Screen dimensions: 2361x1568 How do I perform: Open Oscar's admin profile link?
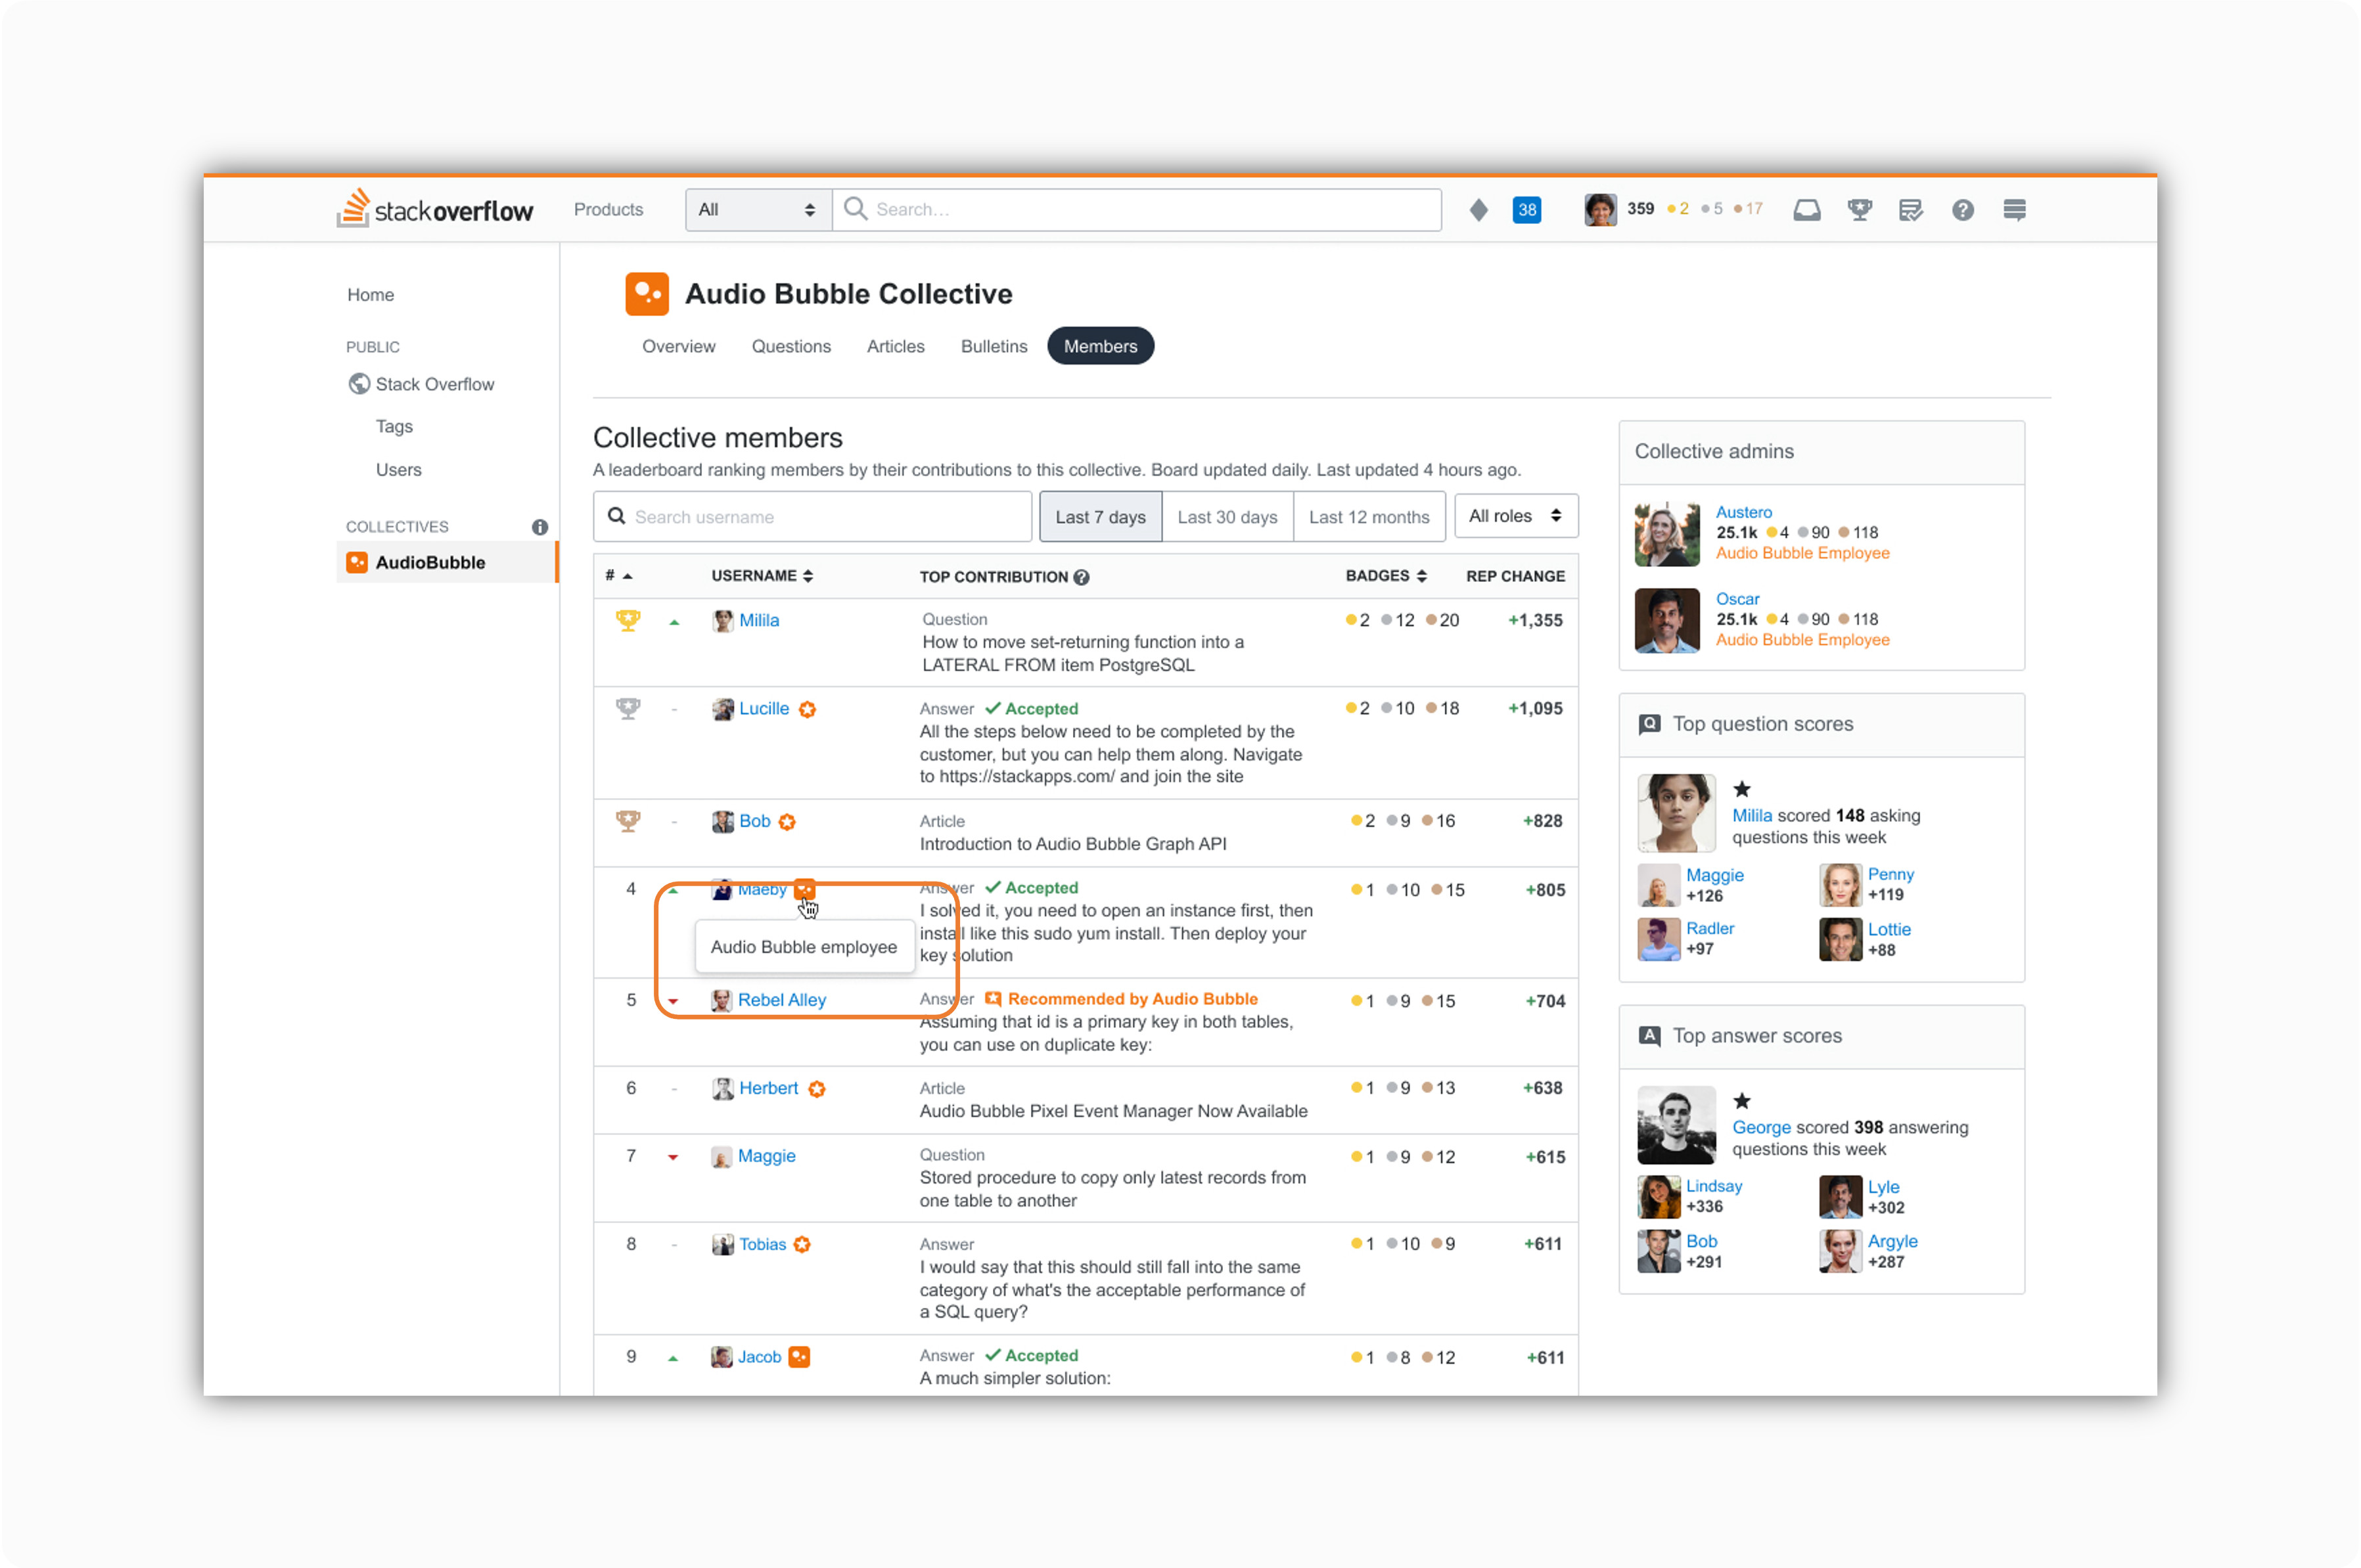[1737, 599]
